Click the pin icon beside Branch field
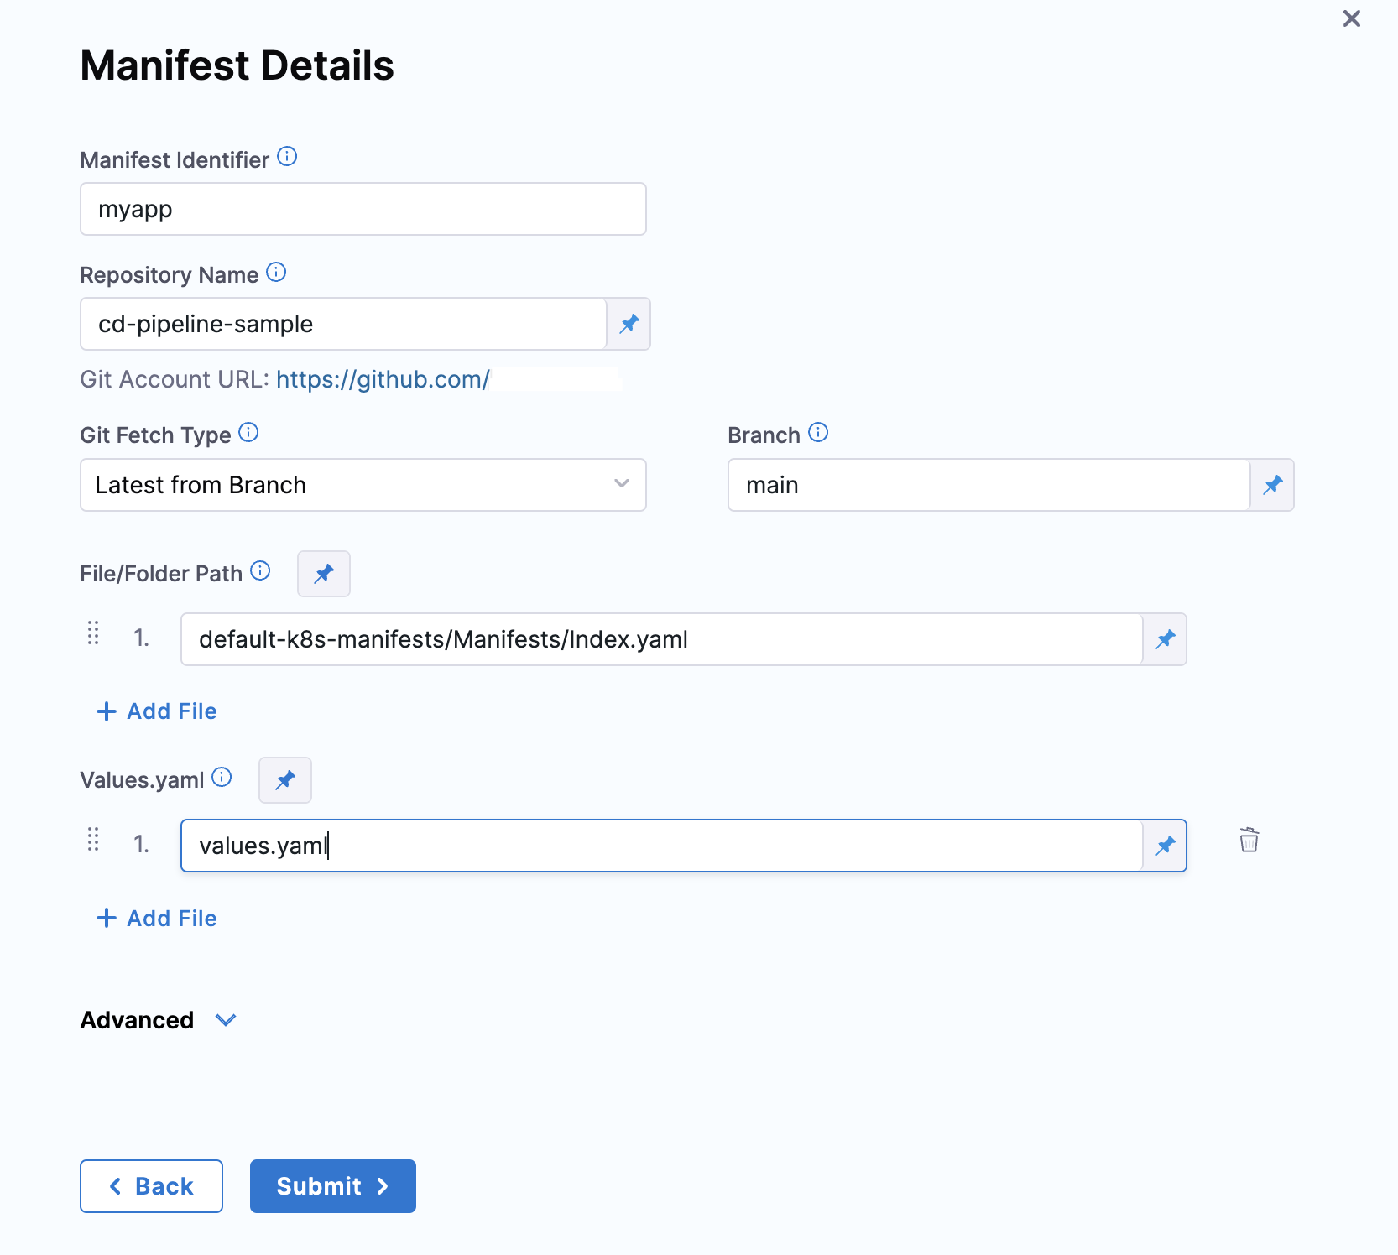 click(x=1272, y=485)
